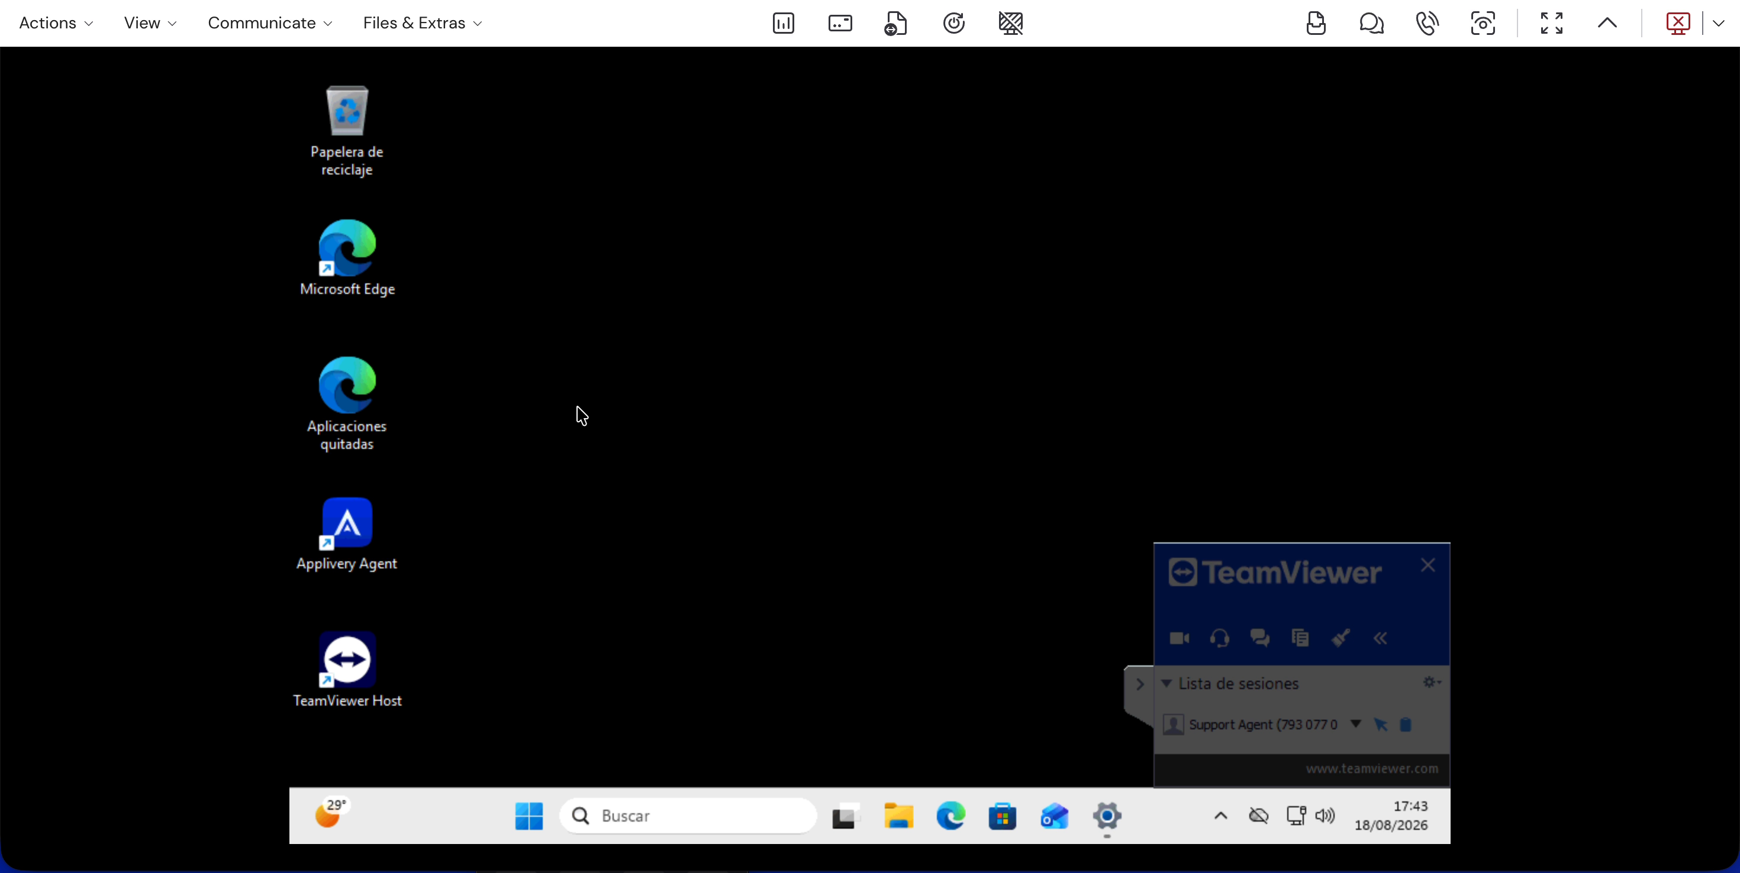This screenshot has width=1740, height=873.
Task: Select the Microsoft Edge desktop shortcut
Action: 347,258
